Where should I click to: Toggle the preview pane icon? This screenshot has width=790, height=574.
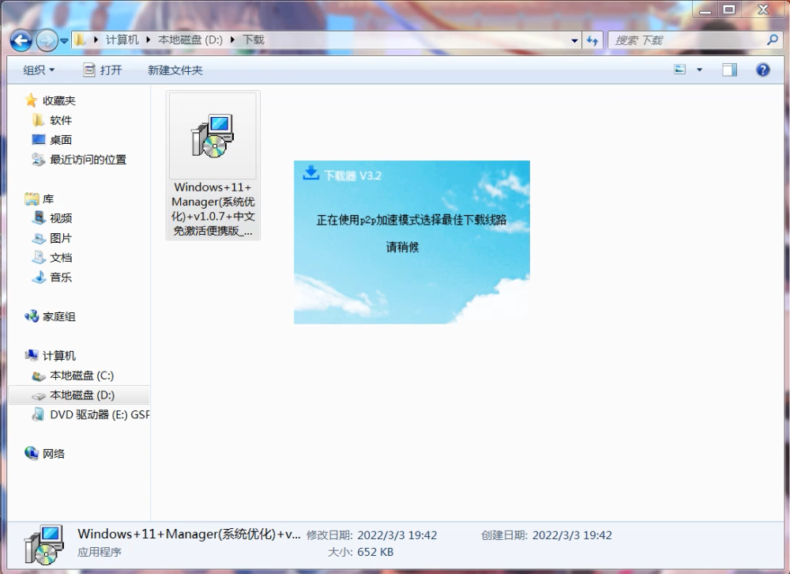(729, 70)
